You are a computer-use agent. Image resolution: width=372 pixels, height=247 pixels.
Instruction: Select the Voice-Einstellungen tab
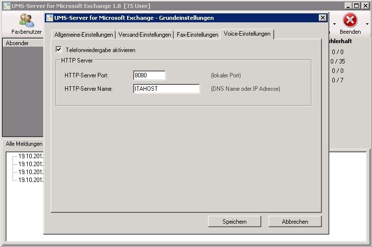pos(247,34)
